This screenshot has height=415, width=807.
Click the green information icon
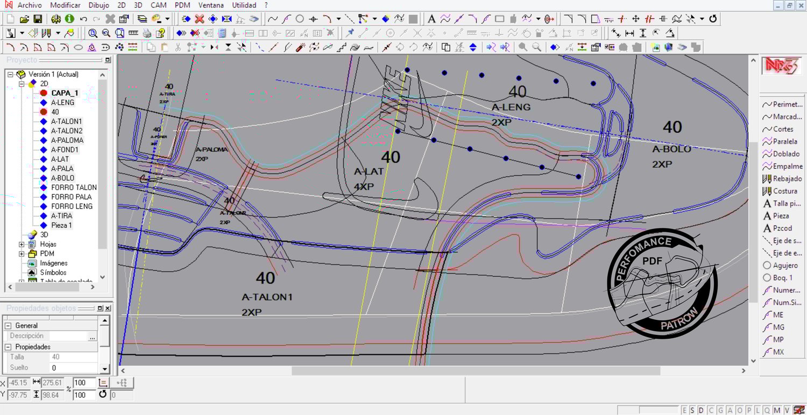tap(69, 19)
